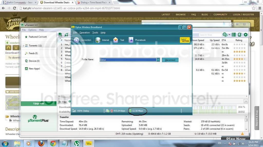
Task: Open uTorrent from the Windows taskbar
Action: tap(77, 143)
